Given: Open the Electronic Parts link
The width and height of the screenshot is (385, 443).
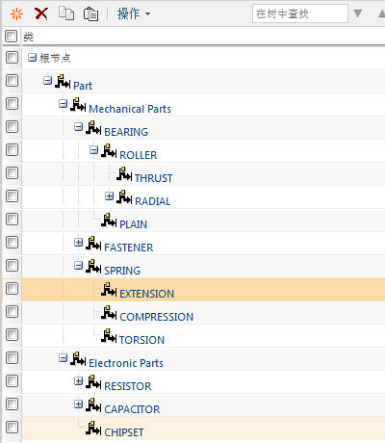Looking at the screenshot, I should click(x=126, y=363).
